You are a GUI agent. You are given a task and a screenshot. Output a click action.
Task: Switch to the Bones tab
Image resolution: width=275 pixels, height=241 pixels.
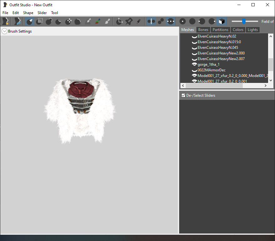(x=203, y=30)
